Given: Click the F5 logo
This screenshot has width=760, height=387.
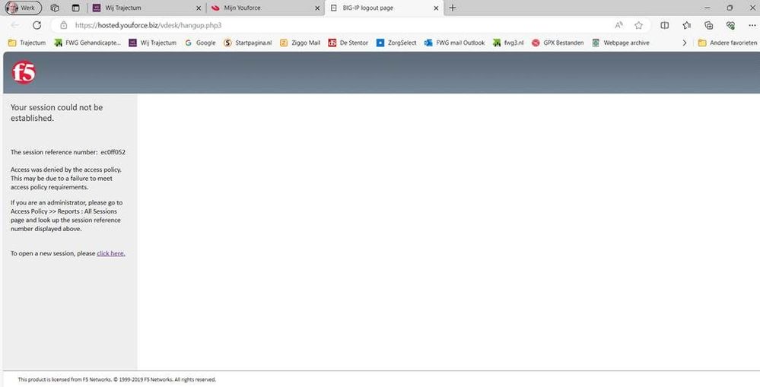Looking at the screenshot, I should pyautogui.click(x=24, y=73).
